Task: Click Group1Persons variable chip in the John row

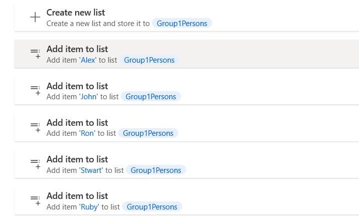Action: 151,97
